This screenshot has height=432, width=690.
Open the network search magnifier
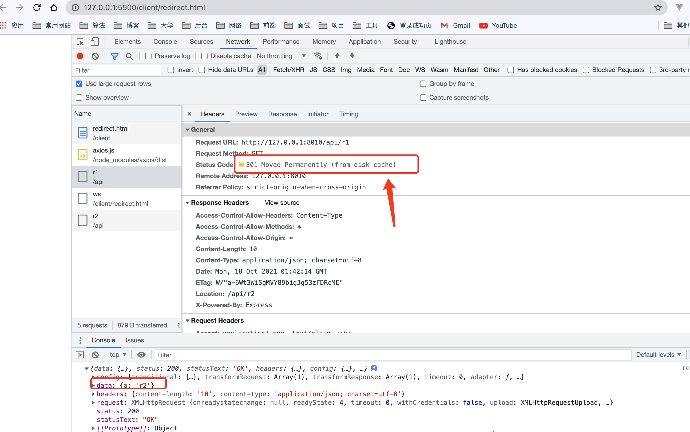coord(129,56)
